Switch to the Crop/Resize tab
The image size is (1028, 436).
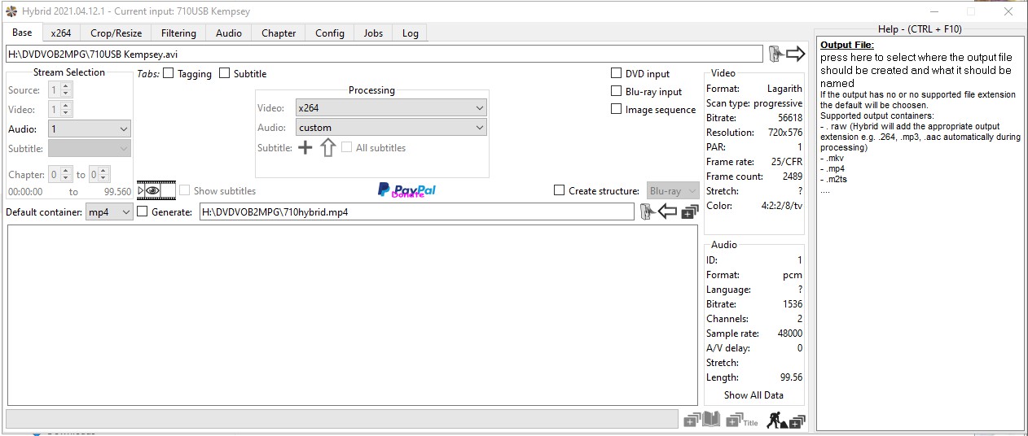tap(116, 33)
